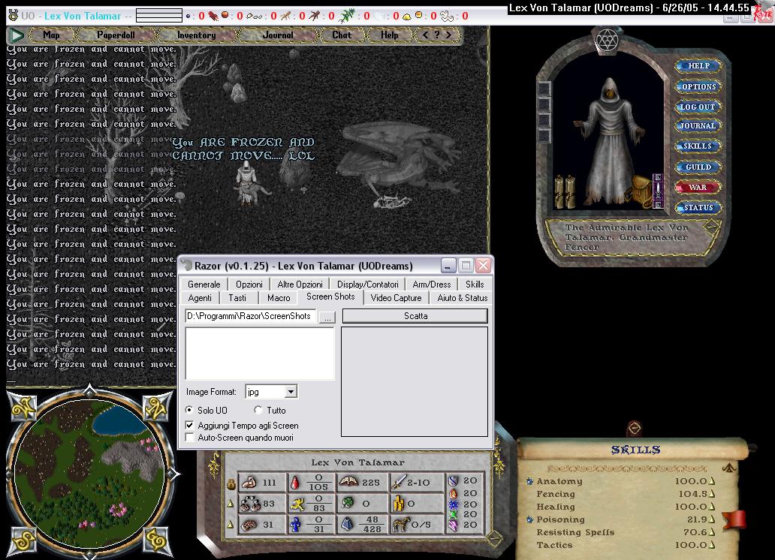
Task: Switch to Razor Display/Contatori tab
Action: (367, 285)
